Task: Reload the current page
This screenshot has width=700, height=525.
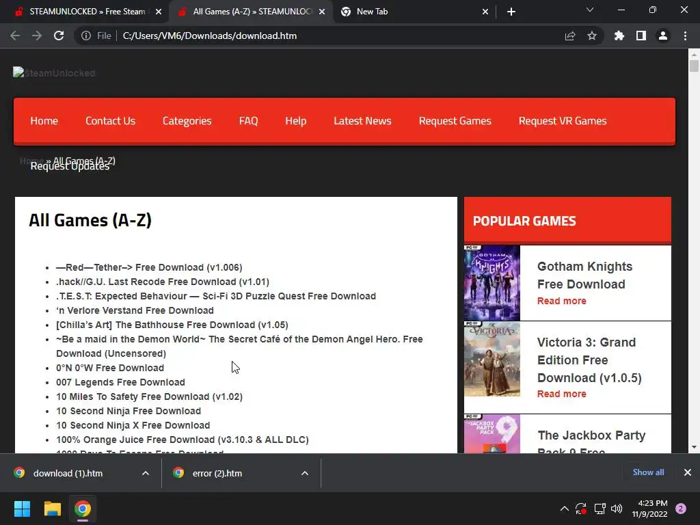Action: [59, 36]
